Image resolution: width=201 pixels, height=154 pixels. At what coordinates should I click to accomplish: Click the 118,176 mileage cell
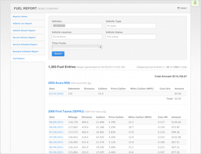tap(73, 122)
